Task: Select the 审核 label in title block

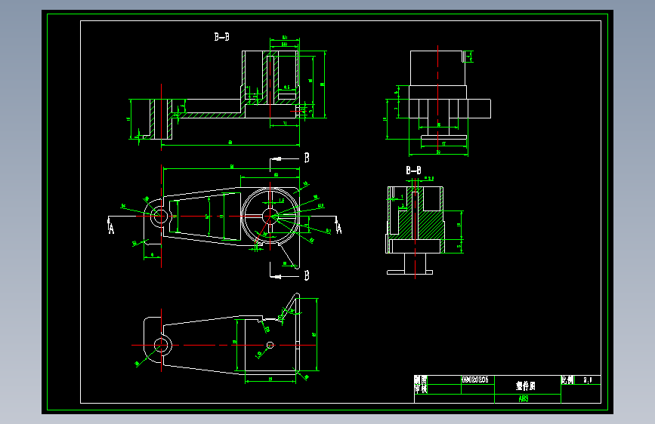Action: [x=421, y=389]
